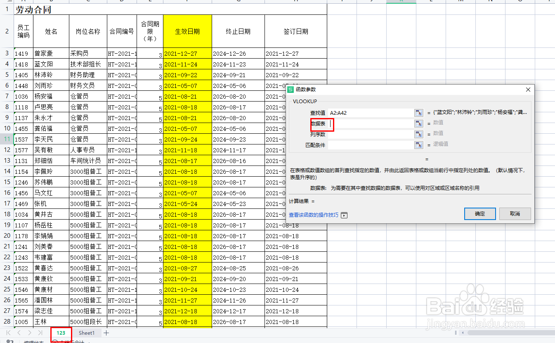This screenshot has height=343, width=555.
Task: Click the position cell 财务助理
Action: [x=88, y=75]
